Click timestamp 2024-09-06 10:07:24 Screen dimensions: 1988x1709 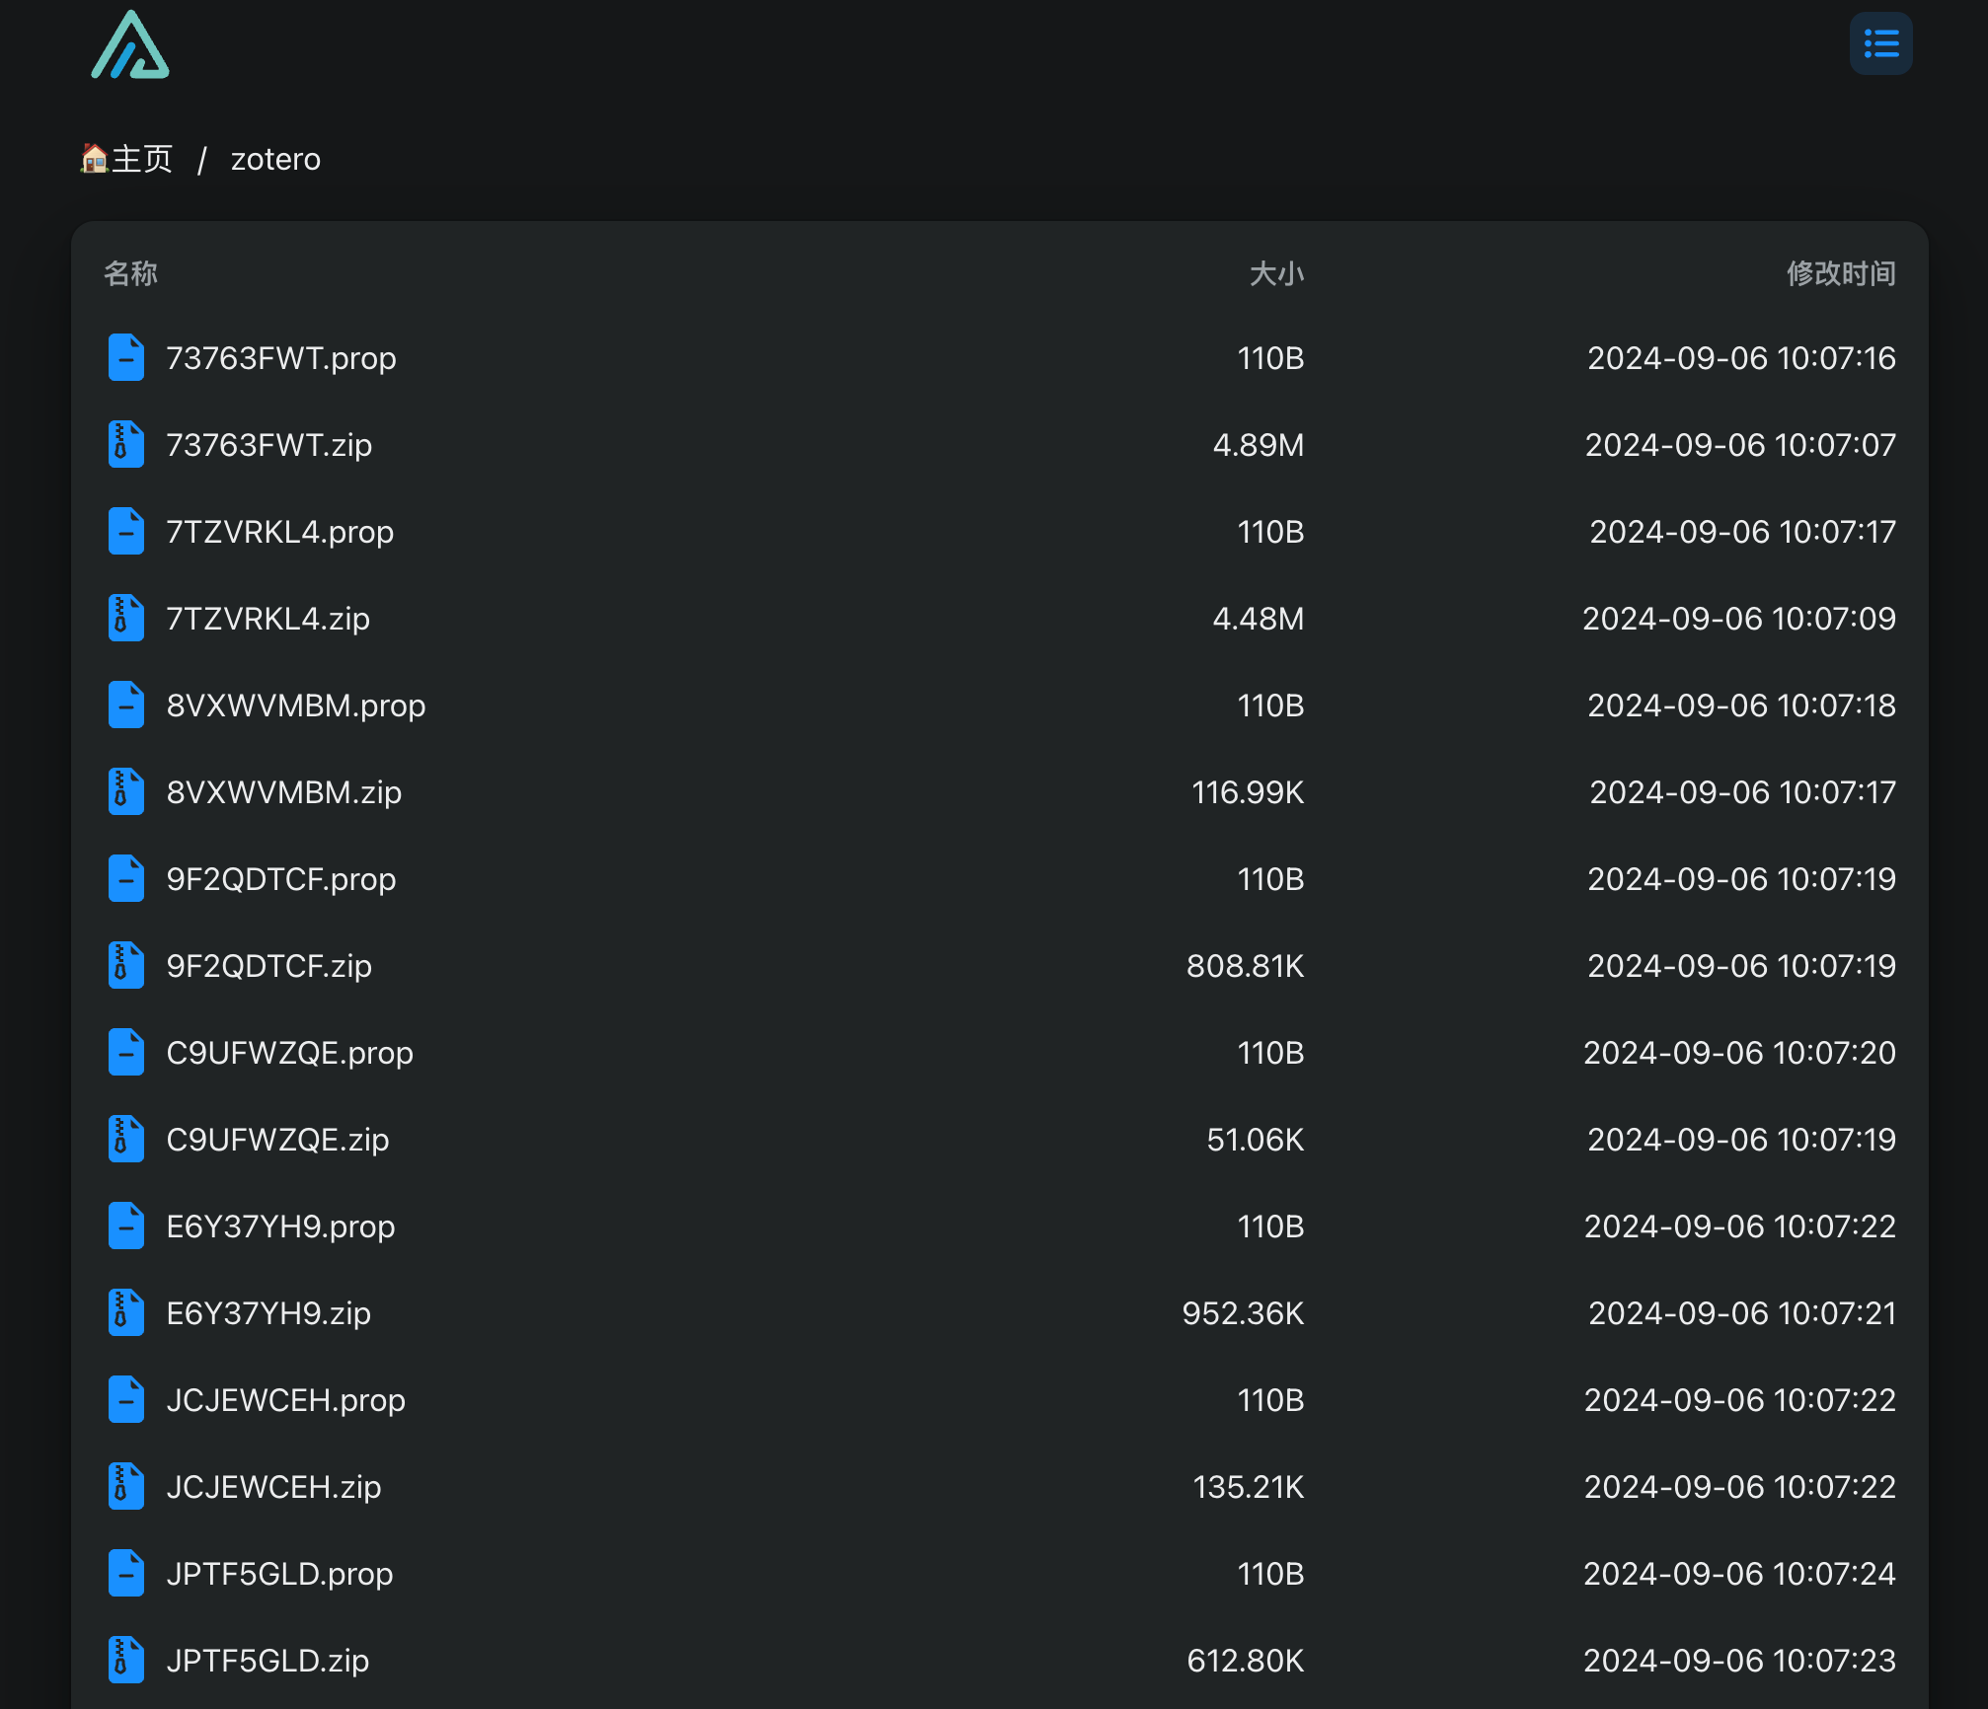click(1739, 1574)
